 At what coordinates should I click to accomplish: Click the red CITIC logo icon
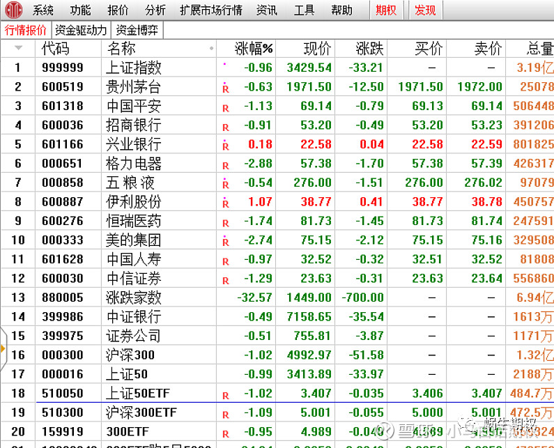(13, 10)
